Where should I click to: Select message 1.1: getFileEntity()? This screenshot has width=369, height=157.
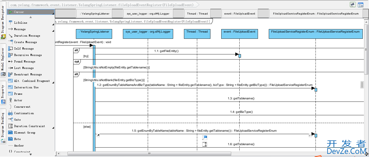[166, 51]
